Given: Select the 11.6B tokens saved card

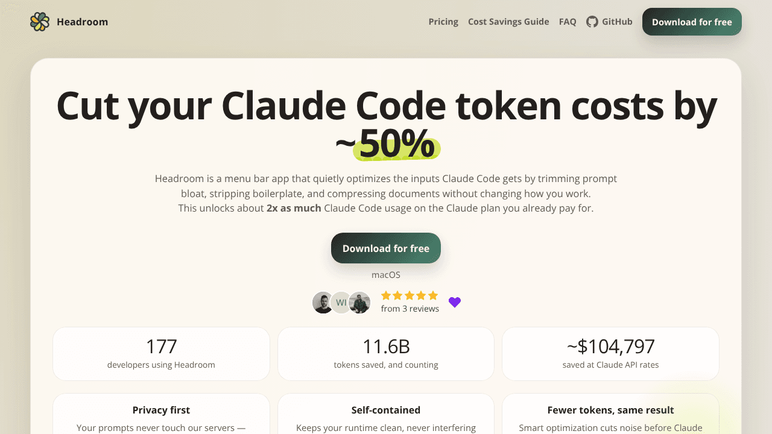Looking at the screenshot, I should tap(386, 354).
